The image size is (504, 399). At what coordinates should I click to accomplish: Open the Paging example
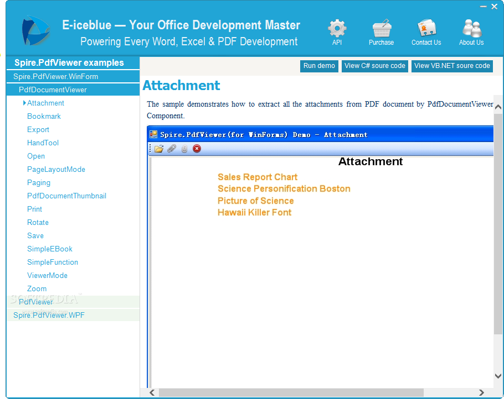point(39,182)
